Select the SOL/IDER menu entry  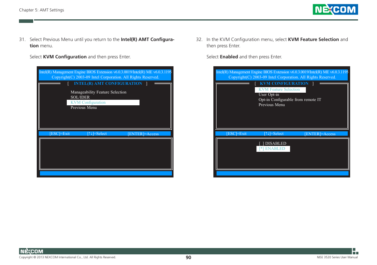[80, 97]
